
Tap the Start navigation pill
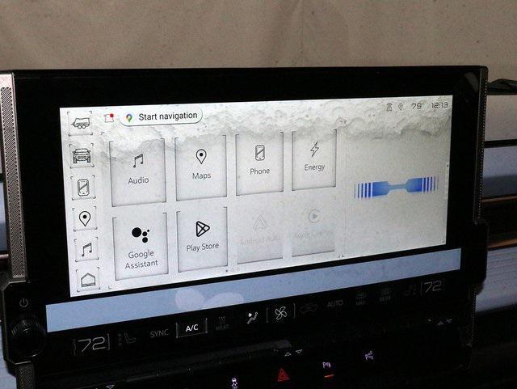pyautogui.click(x=162, y=116)
